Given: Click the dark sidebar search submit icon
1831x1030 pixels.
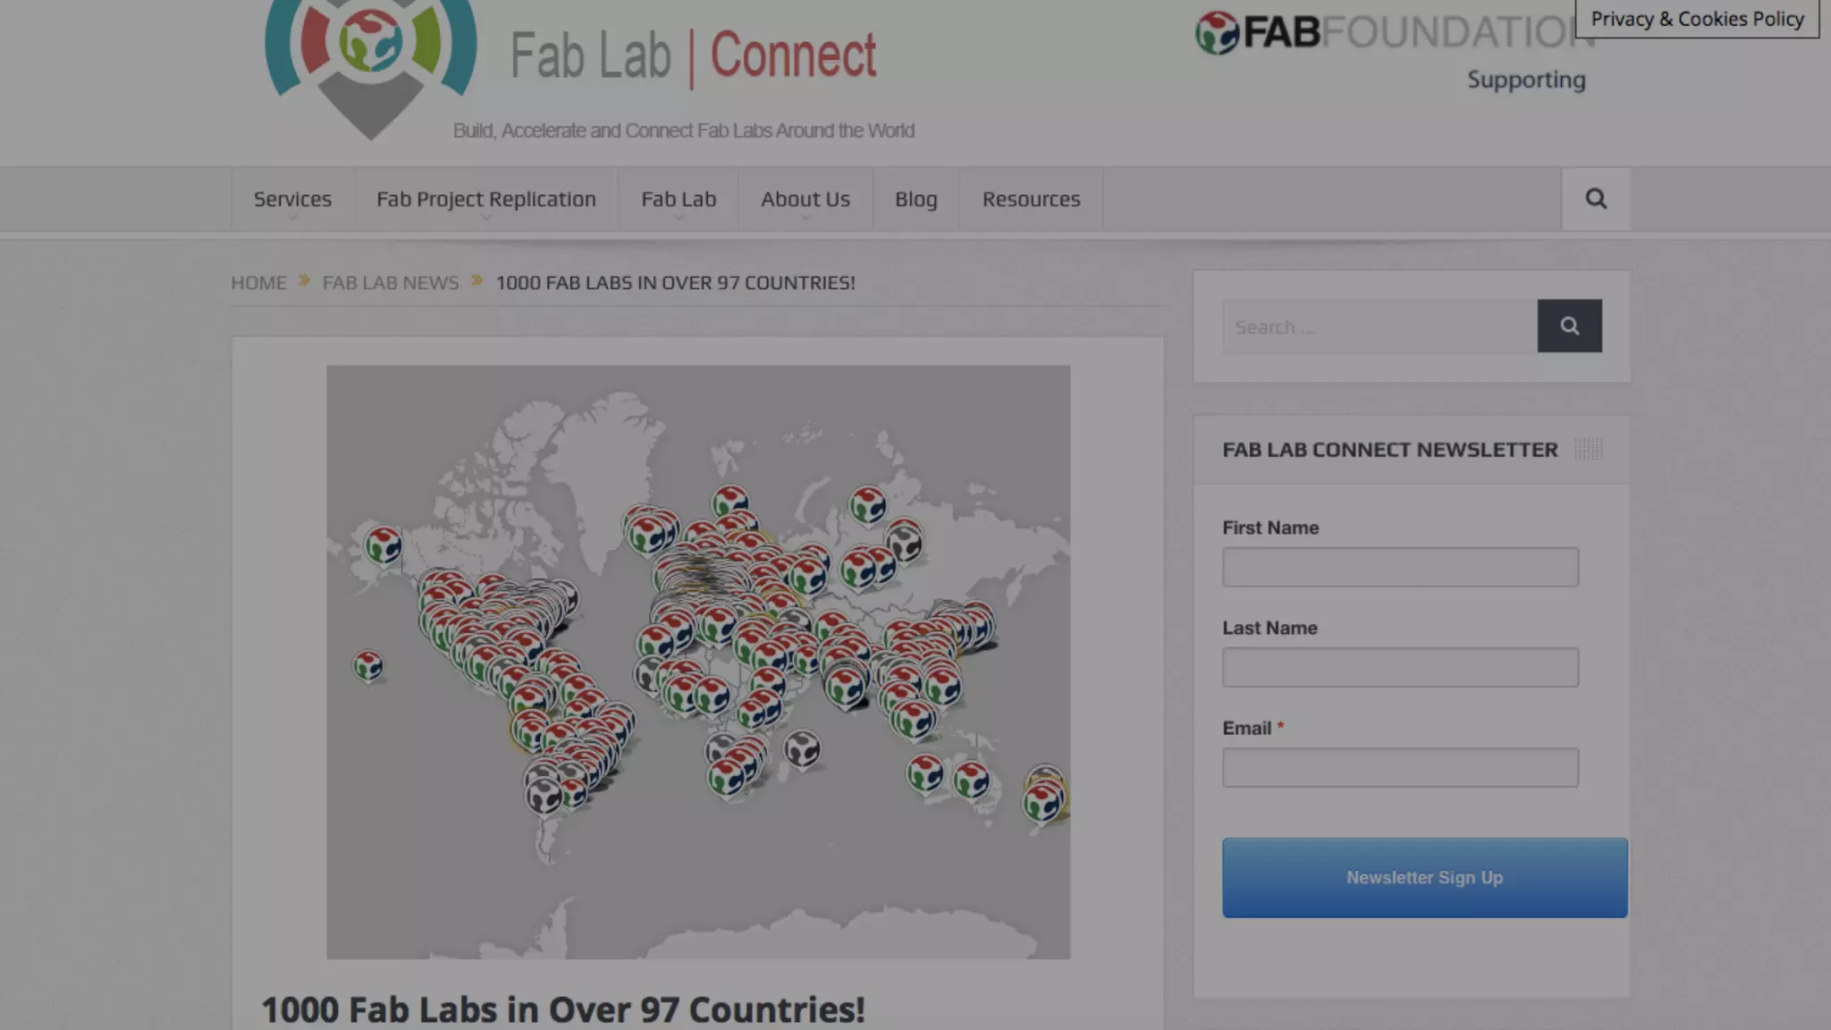Looking at the screenshot, I should point(1569,325).
